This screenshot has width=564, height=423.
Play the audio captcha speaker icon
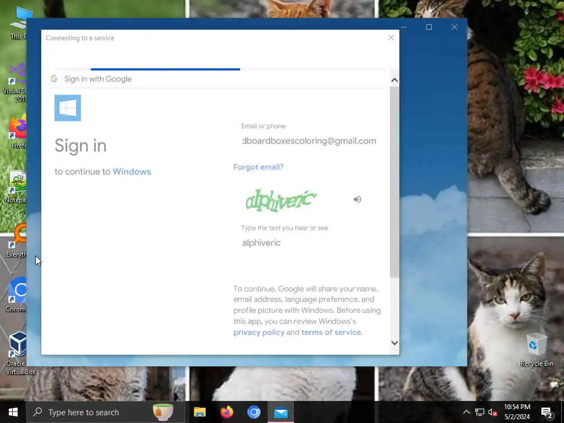(x=357, y=199)
